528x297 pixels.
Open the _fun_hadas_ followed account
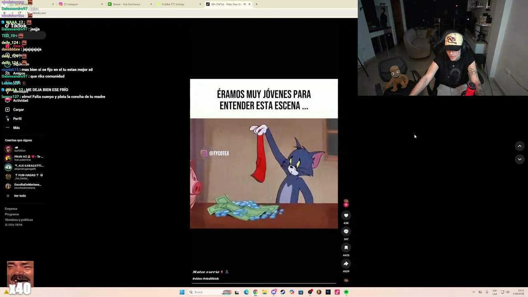(x=24, y=177)
